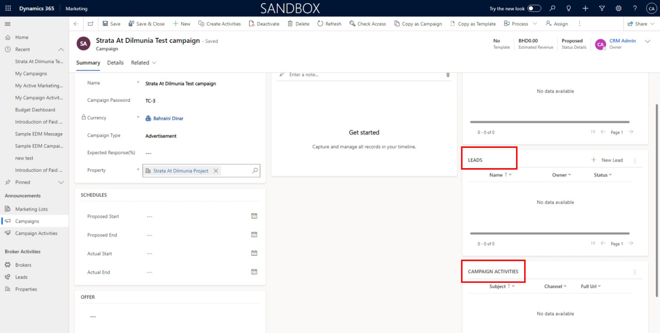Click the Property lookup search icon

(x=255, y=171)
